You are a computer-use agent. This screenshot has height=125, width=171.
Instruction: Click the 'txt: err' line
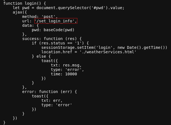52,100
